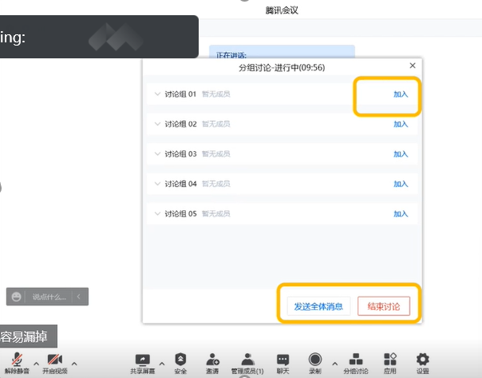The image size is (482, 378).
Task: Click the 结束讨论 button
Action: pyautogui.click(x=383, y=307)
